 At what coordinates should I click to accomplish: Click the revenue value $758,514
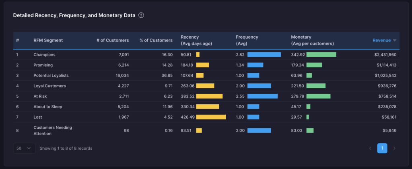[x=387, y=96]
